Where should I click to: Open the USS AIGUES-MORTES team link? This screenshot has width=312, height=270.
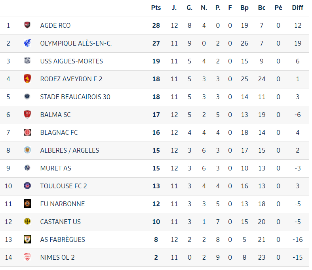(71, 61)
